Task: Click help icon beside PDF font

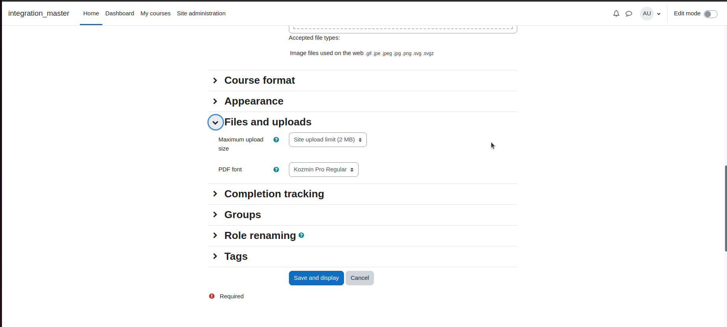Action: click(276, 169)
